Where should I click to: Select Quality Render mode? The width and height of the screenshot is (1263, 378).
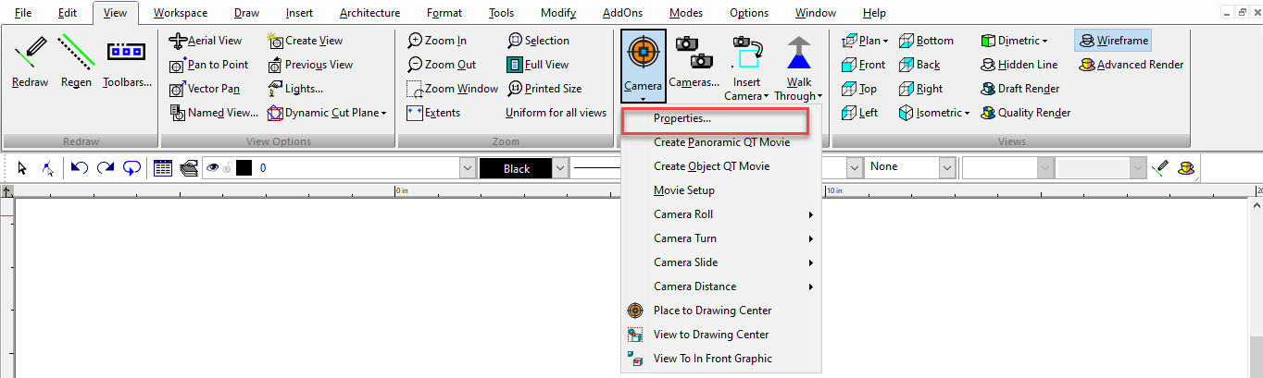coord(1025,113)
